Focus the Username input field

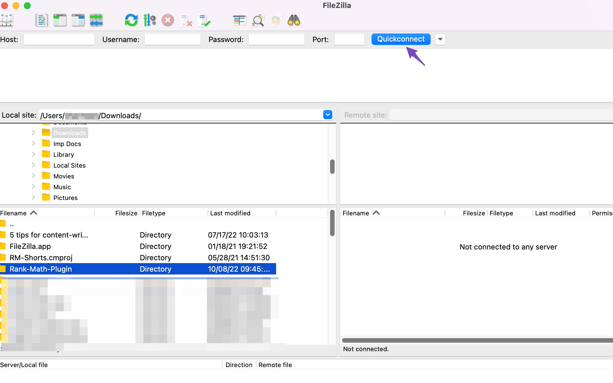(173, 39)
